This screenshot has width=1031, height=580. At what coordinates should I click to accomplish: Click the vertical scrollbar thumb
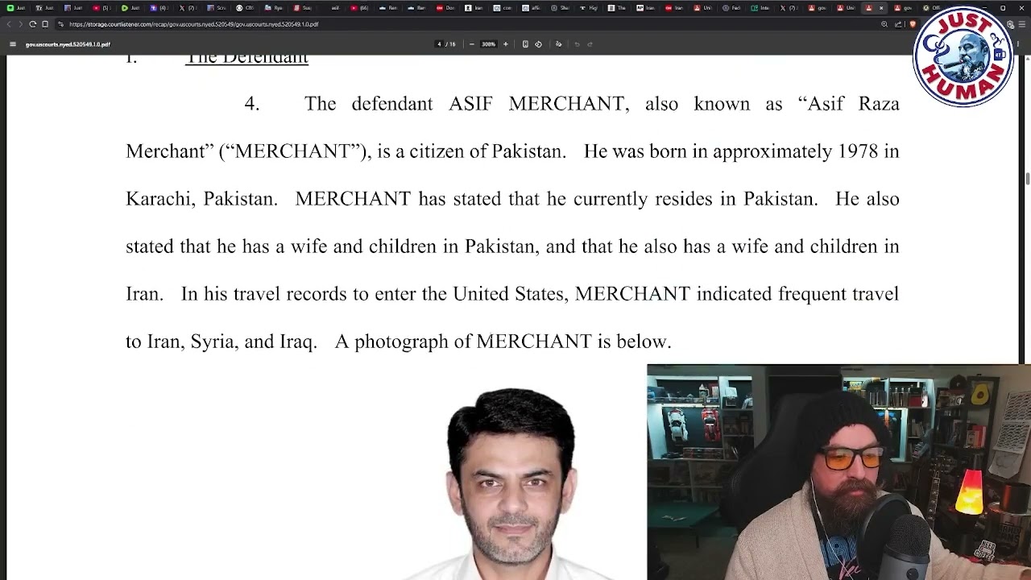(x=1027, y=179)
